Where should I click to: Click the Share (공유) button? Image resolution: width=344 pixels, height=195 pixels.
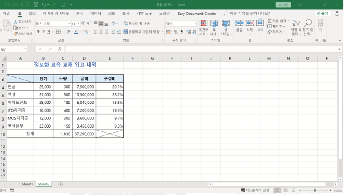(322, 13)
